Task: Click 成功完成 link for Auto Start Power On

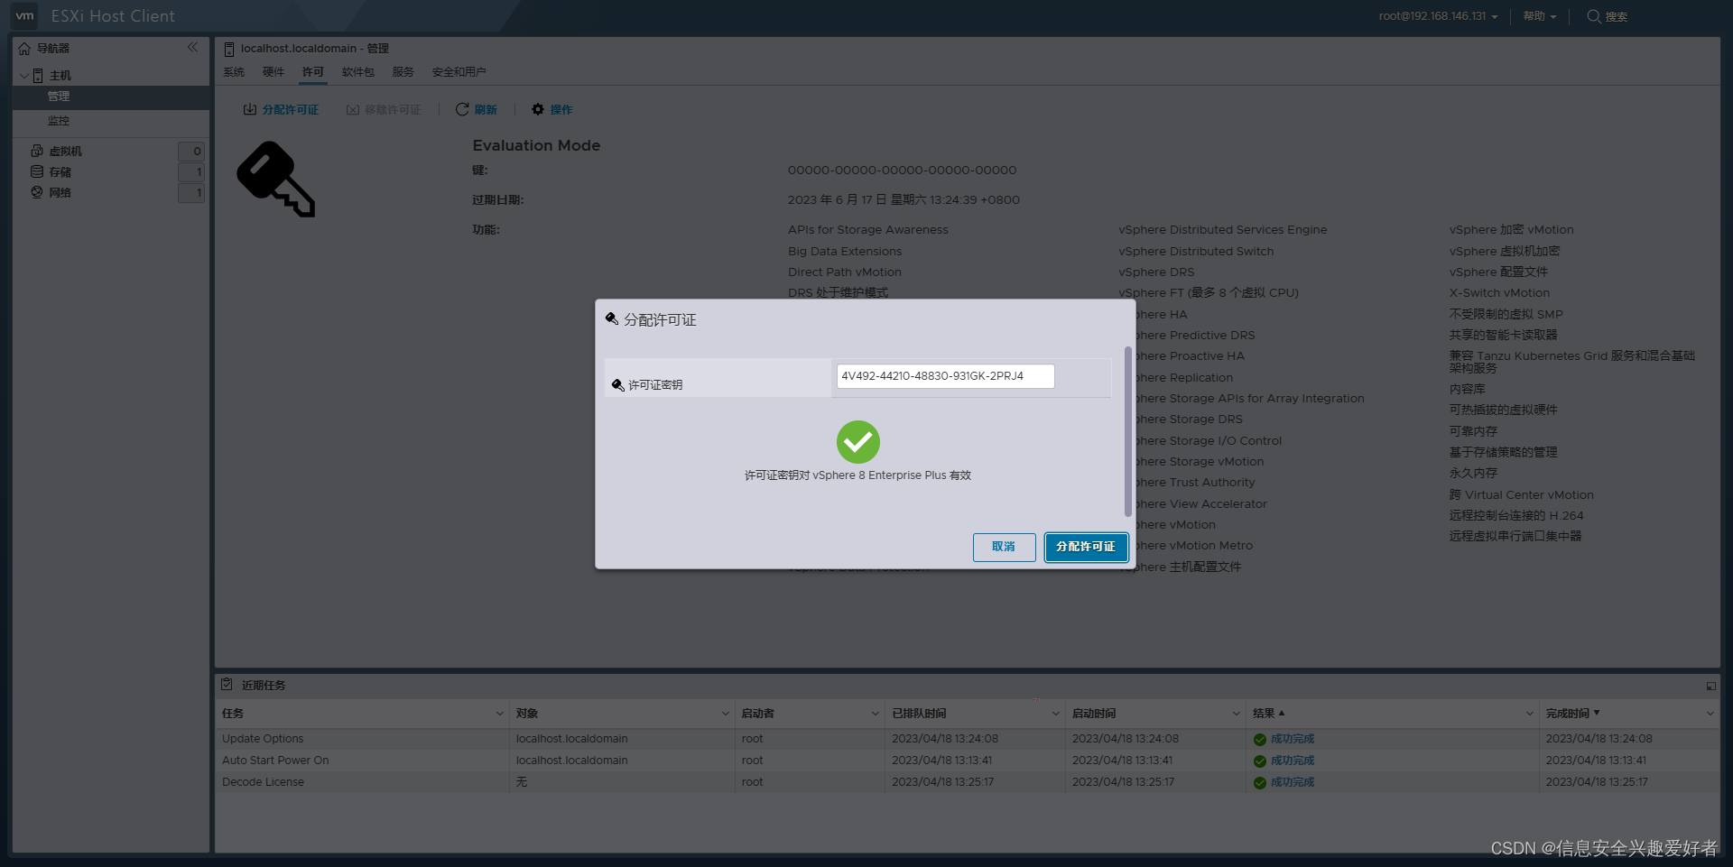Action: 1293,761
